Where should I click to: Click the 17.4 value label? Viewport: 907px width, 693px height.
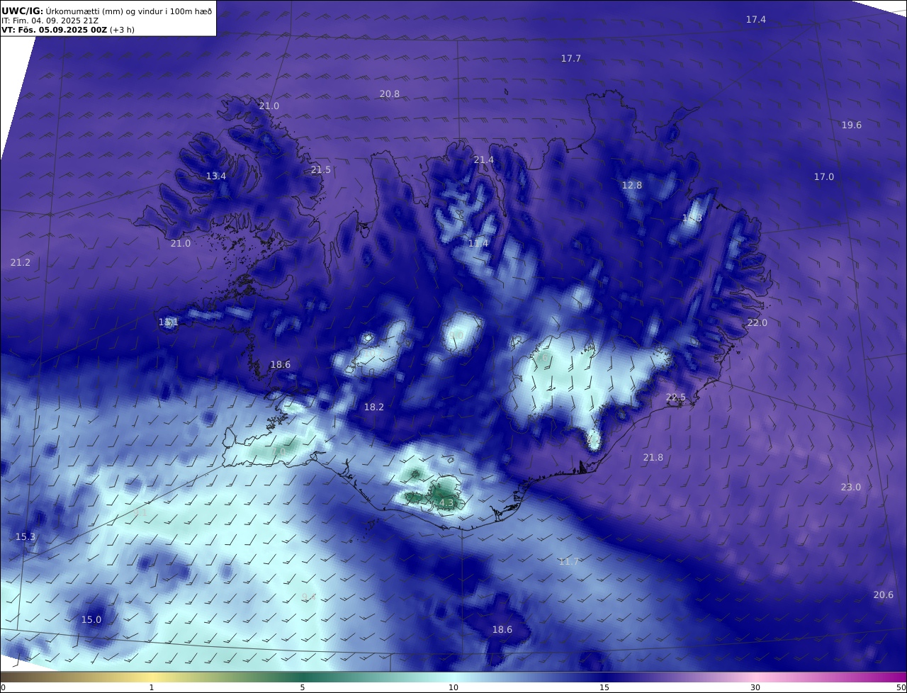[756, 20]
